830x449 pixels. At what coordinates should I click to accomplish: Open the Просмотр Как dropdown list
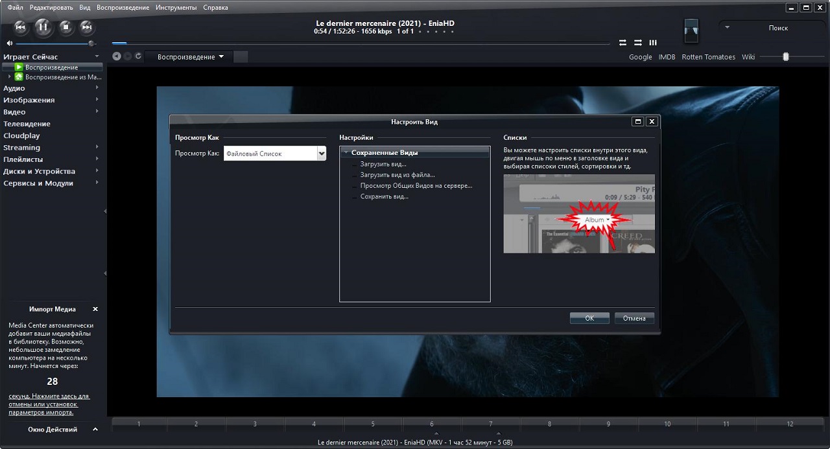click(x=321, y=154)
